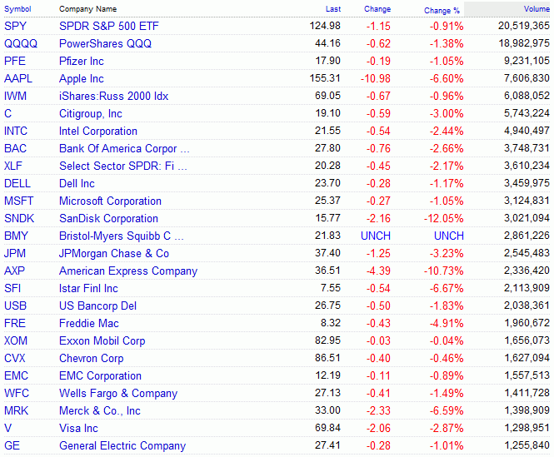Select American Express Company link
The width and height of the screenshot is (554, 457).
click(x=128, y=271)
